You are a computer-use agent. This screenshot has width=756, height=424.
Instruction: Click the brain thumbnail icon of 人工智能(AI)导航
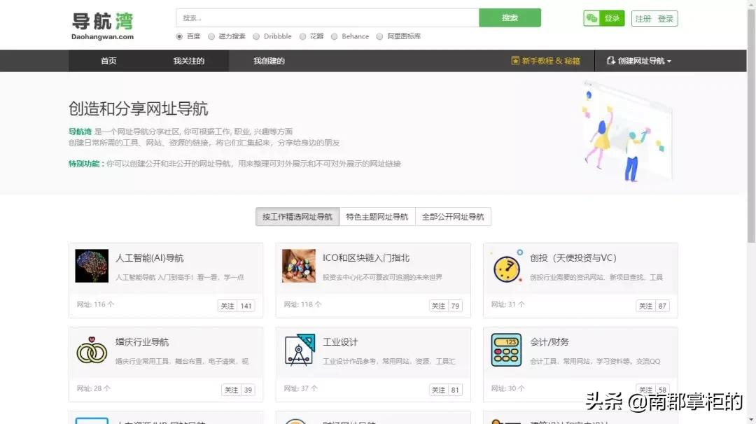tap(92, 266)
